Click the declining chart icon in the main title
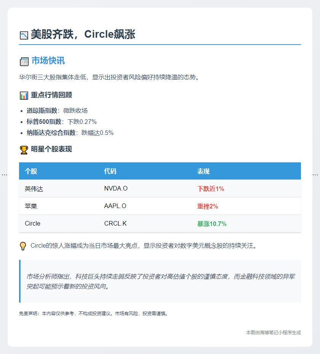Image resolution: width=320 pixels, height=354 pixels. 23,34
